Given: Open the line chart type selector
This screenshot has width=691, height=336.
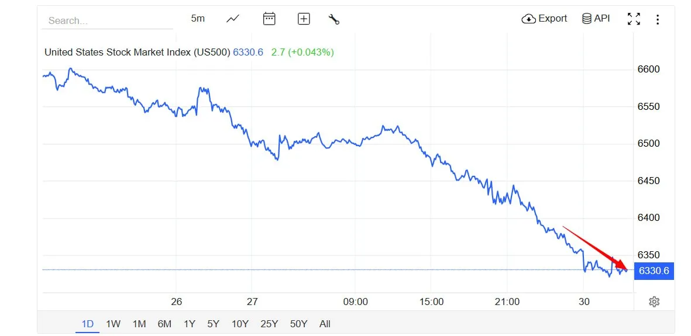Looking at the screenshot, I should pyautogui.click(x=233, y=19).
